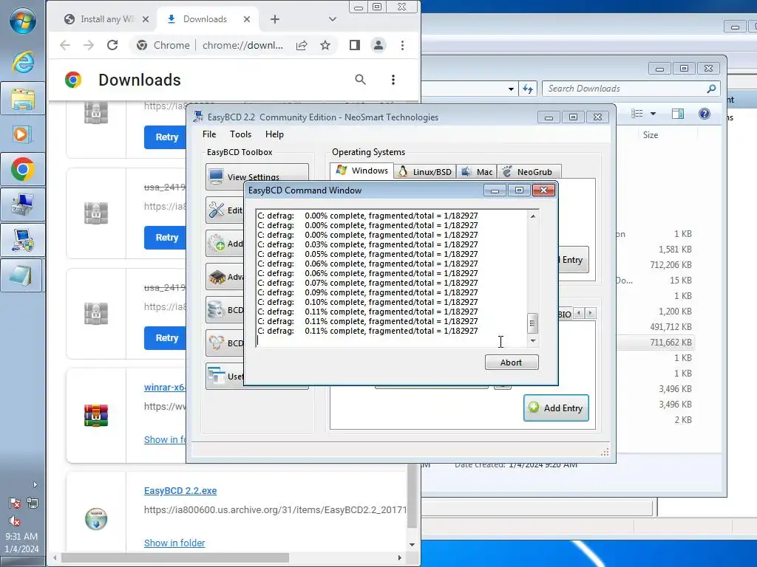Open EasyBCD Help menu
Image resolution: width=757 pixels, height=567 pixels.
[274, 134]
